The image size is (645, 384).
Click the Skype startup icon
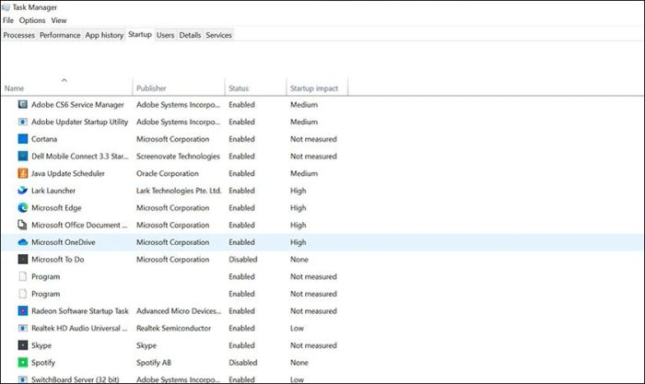click(x=23, y=345)
